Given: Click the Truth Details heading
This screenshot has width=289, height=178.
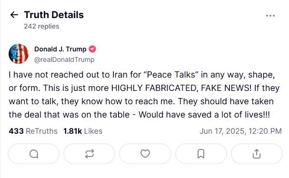Looking at the screenshot, I should pos(54,15).
